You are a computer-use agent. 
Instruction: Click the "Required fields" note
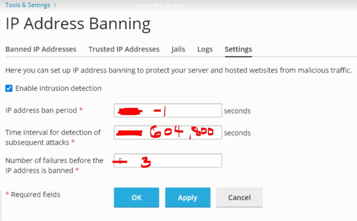[35, 194]
